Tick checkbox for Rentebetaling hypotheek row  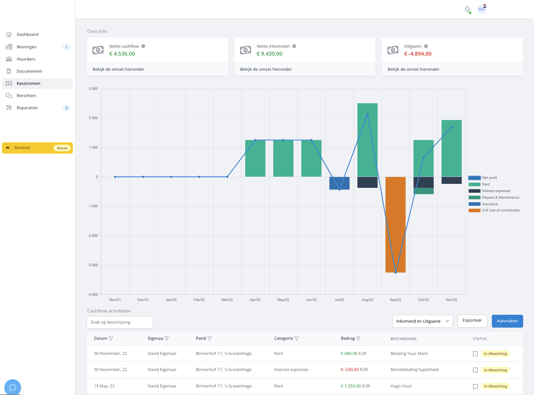(475, 370)
